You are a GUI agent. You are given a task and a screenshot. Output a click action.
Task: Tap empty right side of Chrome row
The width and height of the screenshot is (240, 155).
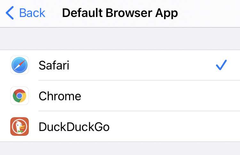(192, 96)
